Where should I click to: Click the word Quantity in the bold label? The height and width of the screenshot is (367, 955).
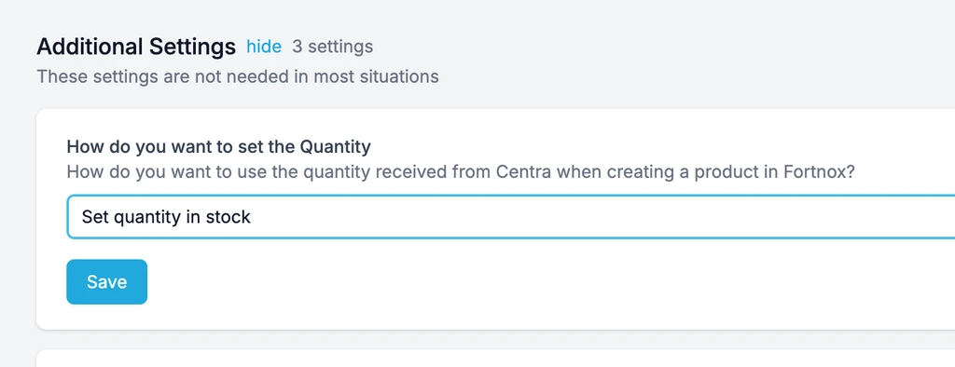(x=336, y=146)
